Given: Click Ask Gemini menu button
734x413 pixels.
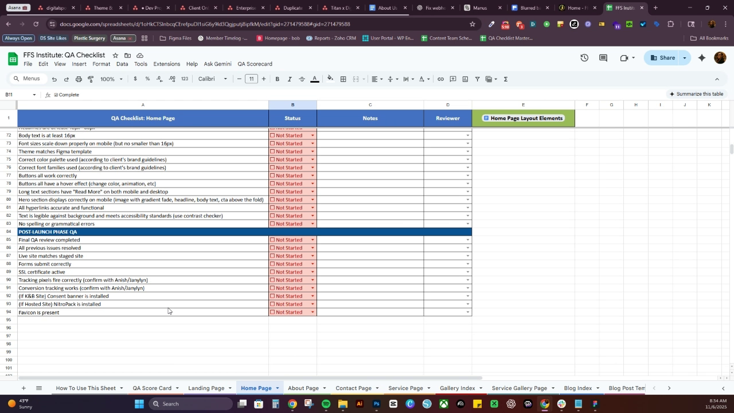Looking at the screenshot, I should click(218, 64).
